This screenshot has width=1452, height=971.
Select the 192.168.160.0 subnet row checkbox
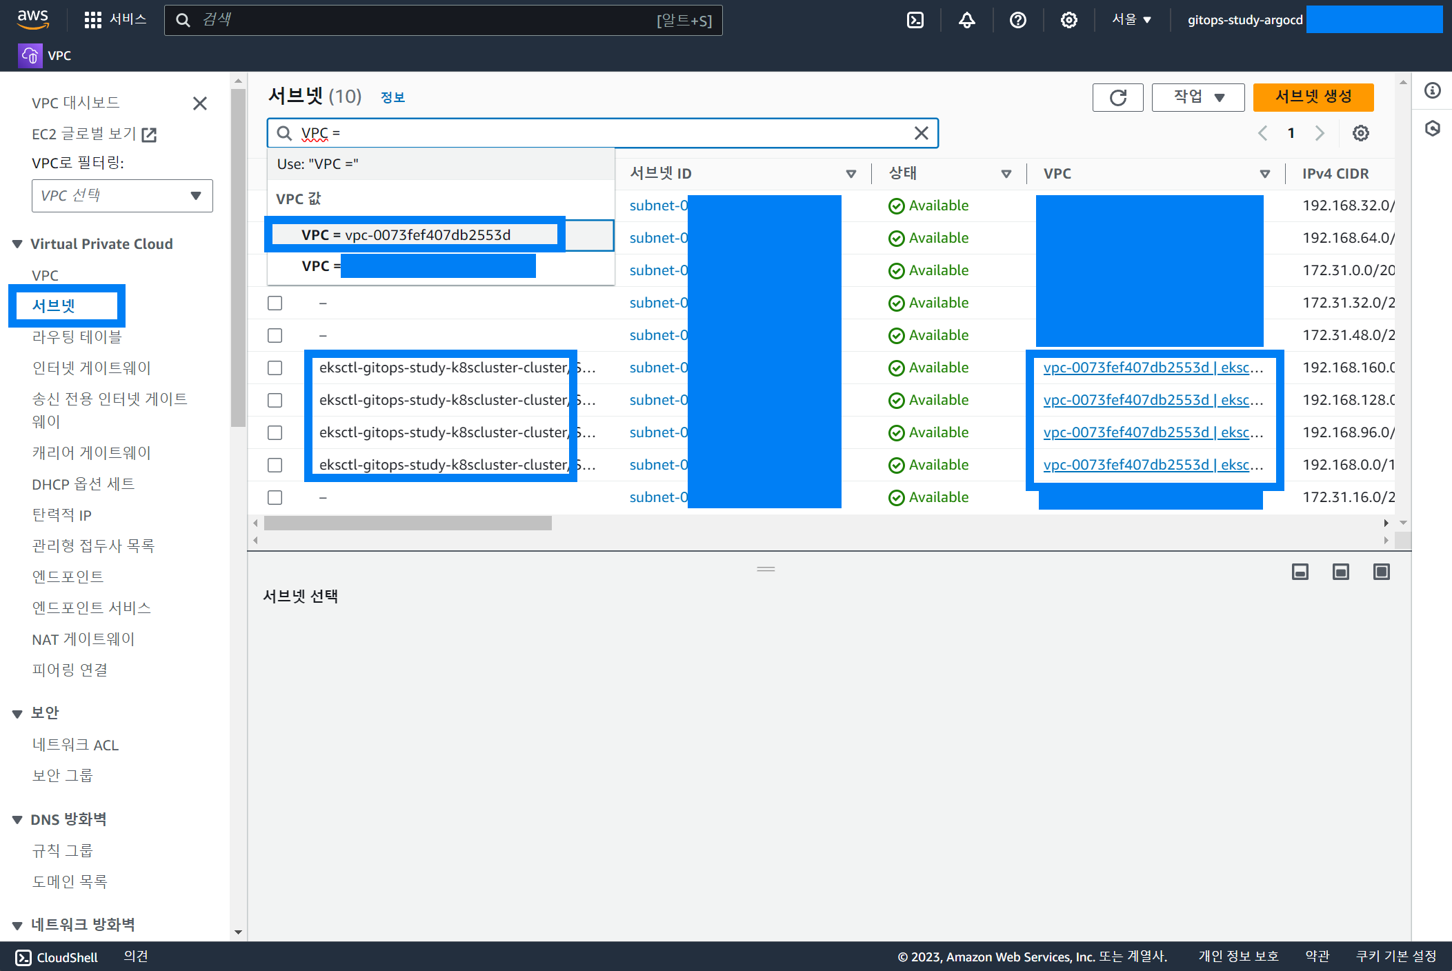click(x=275, y=368)
